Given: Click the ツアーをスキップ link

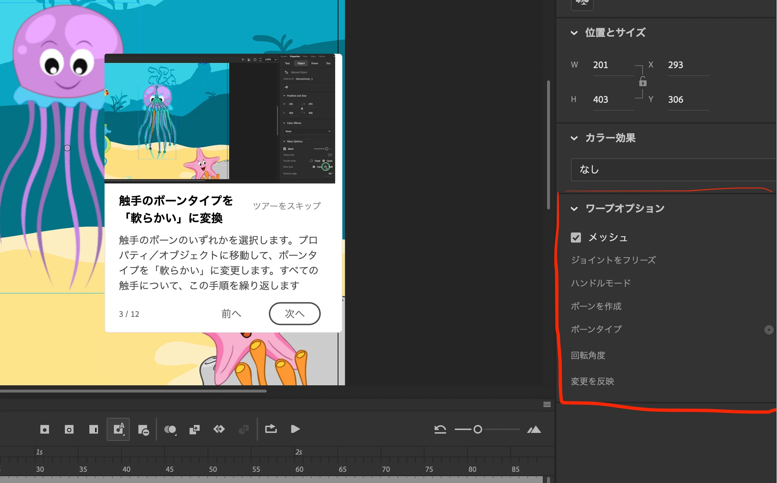Looking at the screenshot, I should [x=287, y=206].
